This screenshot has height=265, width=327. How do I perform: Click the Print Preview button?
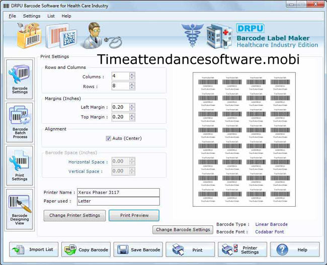134,215
